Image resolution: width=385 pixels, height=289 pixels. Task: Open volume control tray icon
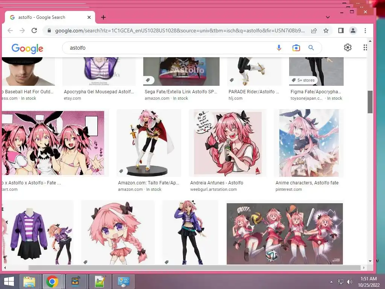tap(349, 282)
